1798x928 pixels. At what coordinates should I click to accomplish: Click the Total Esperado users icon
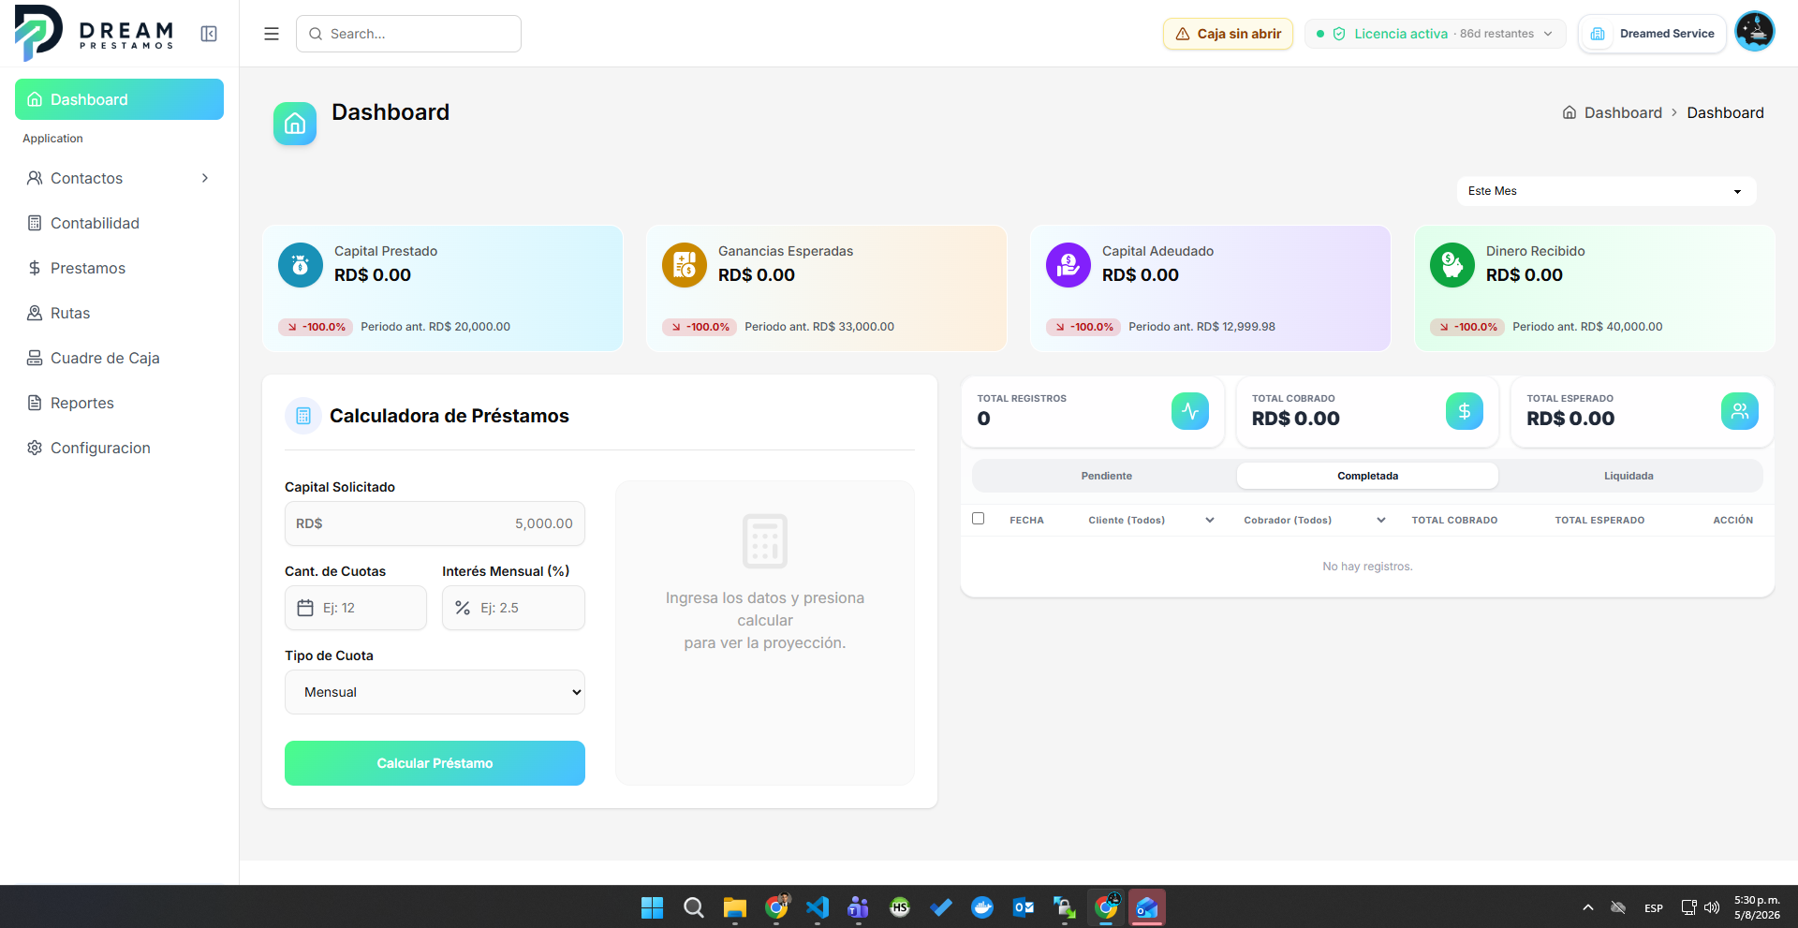1740,411
